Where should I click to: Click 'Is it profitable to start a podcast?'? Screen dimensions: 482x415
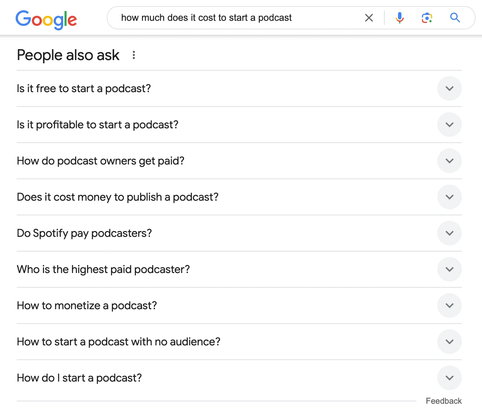click(x=97, y=125)
